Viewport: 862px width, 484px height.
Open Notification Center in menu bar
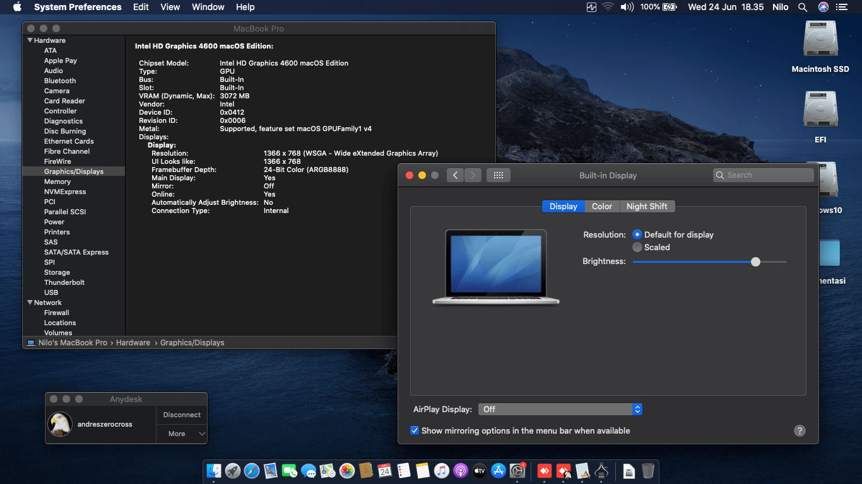(842, 7)
